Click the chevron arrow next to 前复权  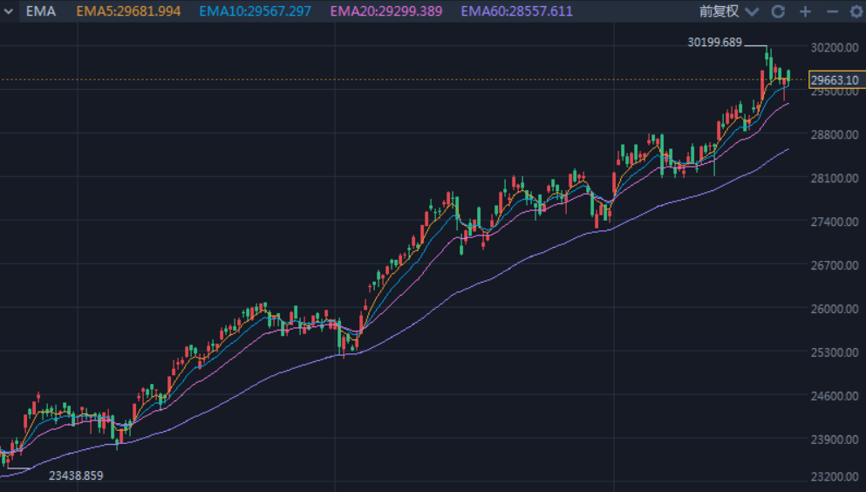coord(752,11)
